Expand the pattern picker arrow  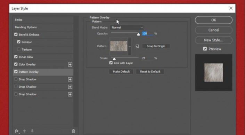(x=130, y=46)
